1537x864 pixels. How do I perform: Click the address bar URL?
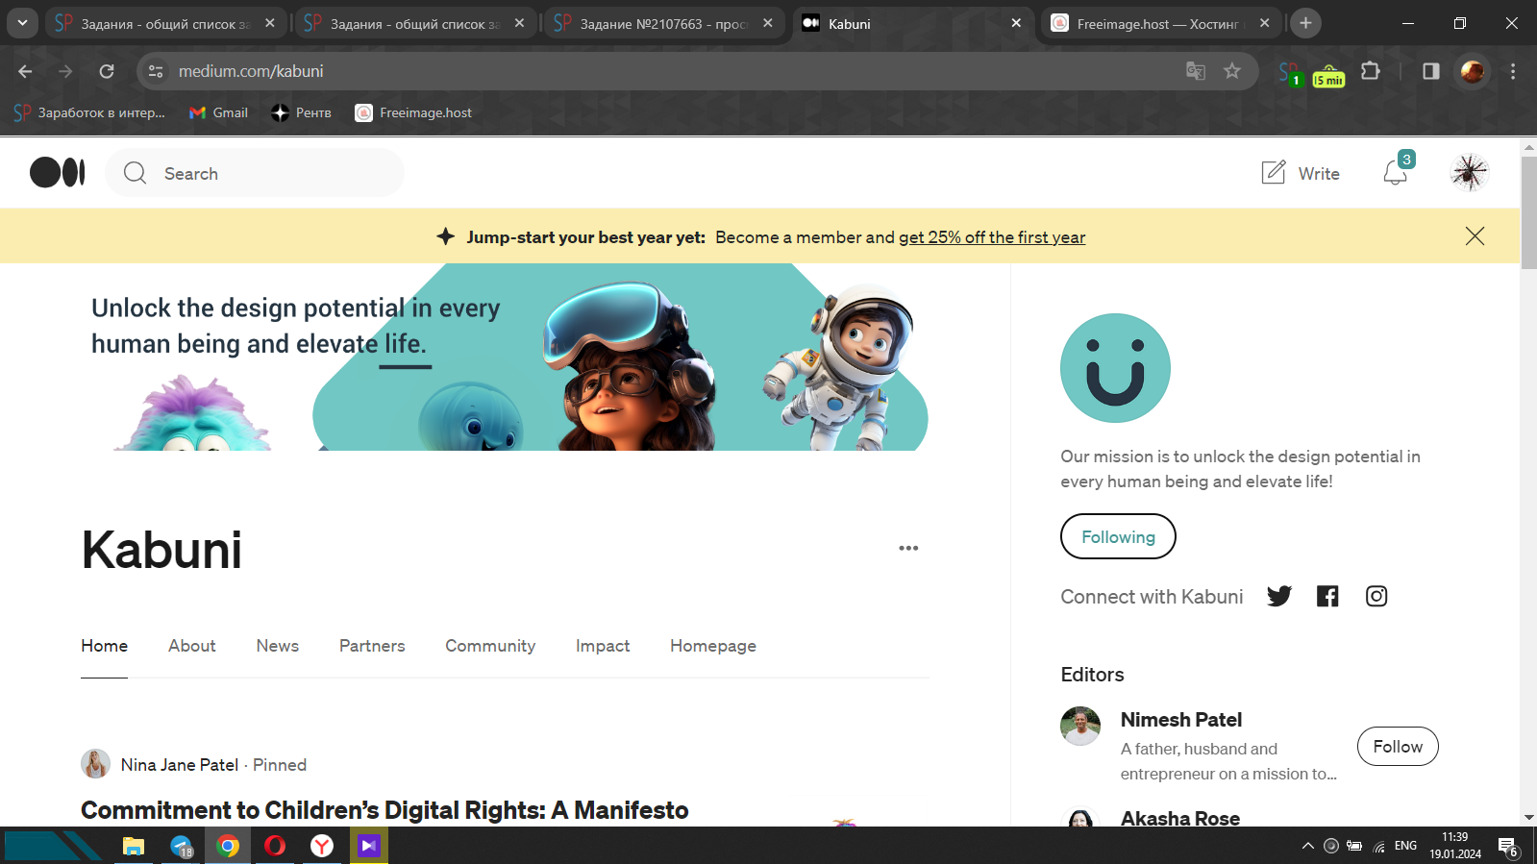coord(251,71)
